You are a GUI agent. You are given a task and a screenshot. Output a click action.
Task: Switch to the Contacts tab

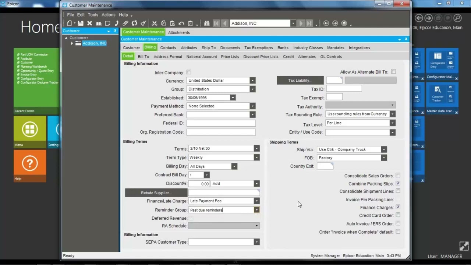[x=168, y=47]
